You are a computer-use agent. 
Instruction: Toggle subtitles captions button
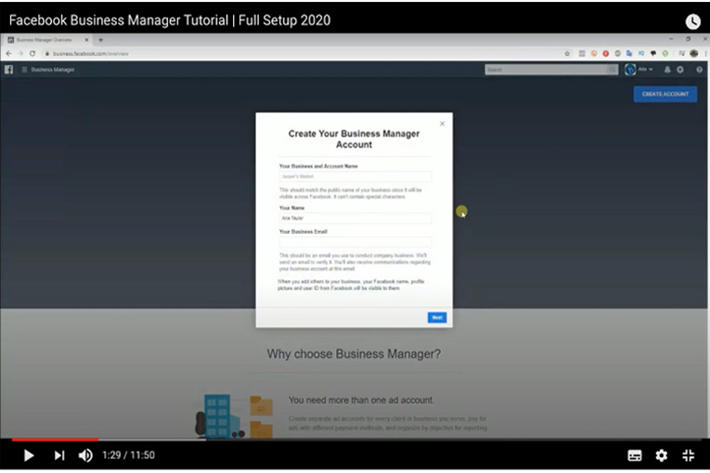click(635, 455)
